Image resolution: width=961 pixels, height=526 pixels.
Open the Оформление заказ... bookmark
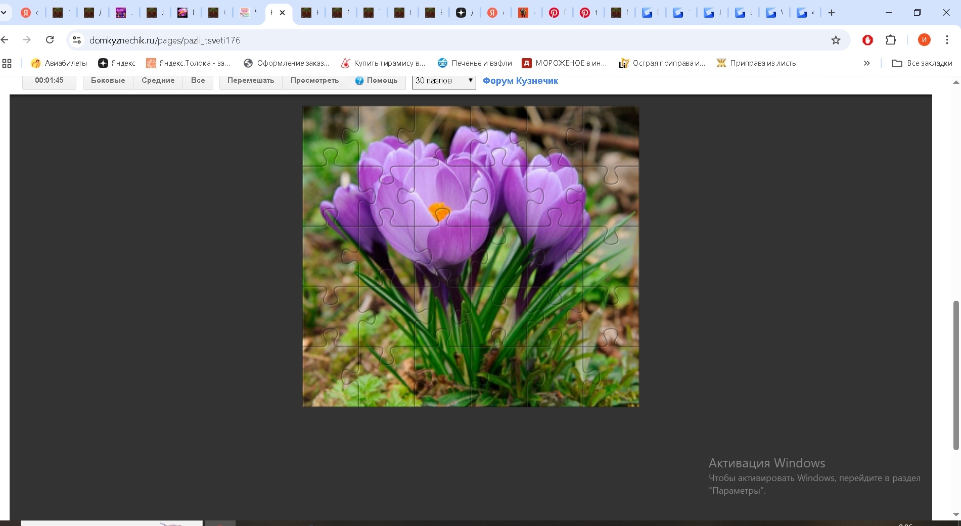[x=286, y=63]
